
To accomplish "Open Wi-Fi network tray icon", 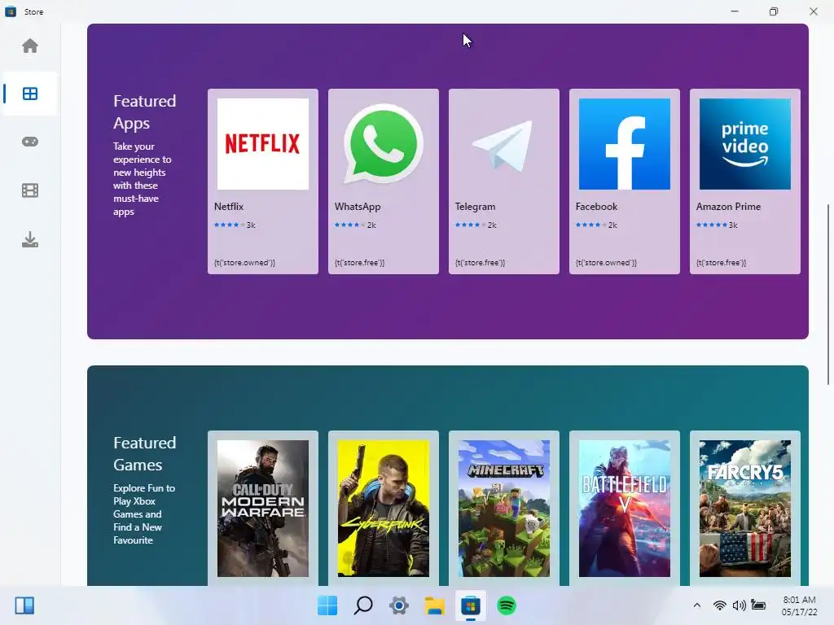I will (x=720, y=605).
